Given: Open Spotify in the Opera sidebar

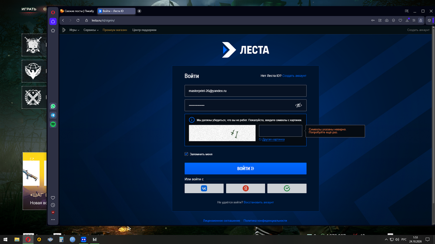Looking at the screenshot, I should (53, 124).
